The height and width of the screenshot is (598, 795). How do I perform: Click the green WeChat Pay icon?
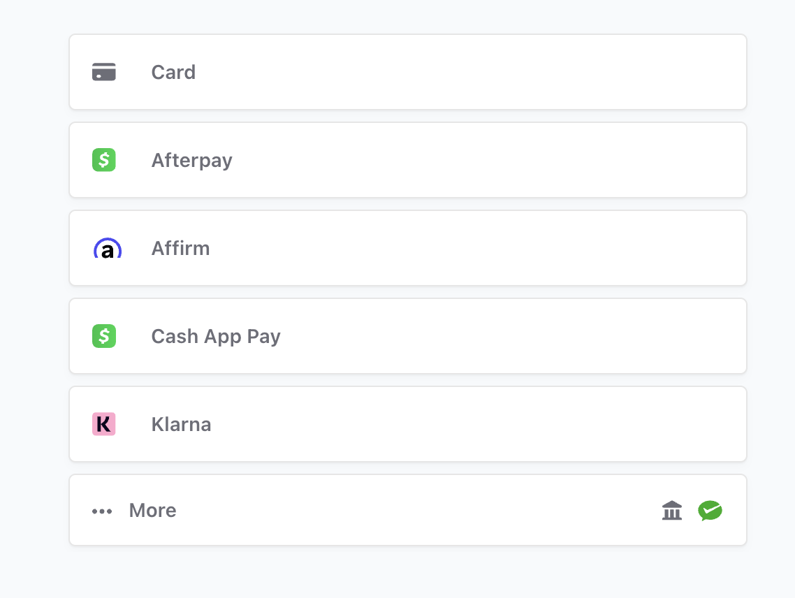coord(710,510)
